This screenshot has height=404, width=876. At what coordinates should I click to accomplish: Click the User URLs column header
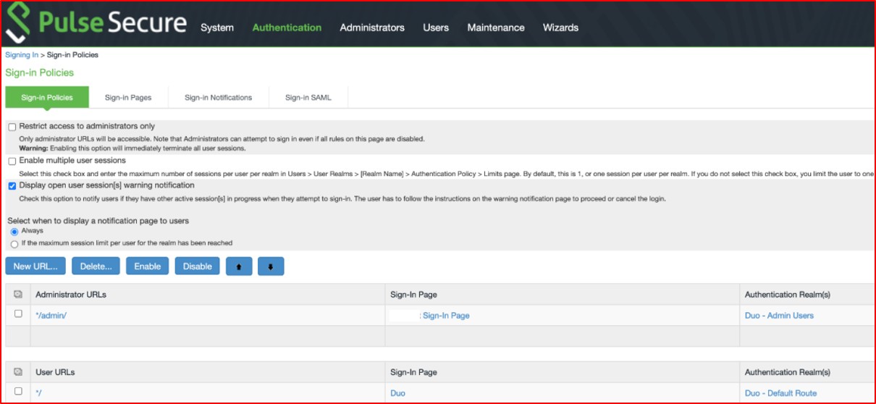[x=55, y=372]
